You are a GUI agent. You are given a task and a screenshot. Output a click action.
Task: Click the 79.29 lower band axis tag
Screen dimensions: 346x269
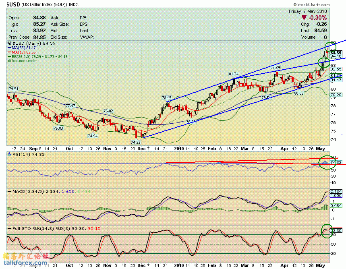[336, 95]
